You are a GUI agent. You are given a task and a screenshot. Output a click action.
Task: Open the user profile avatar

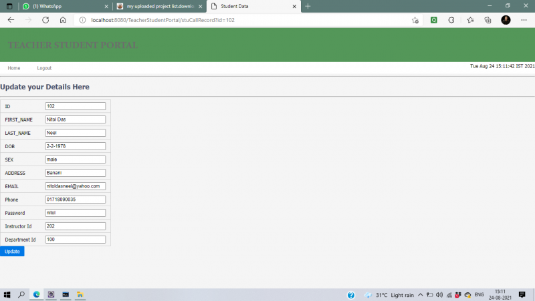click(506, 20)
